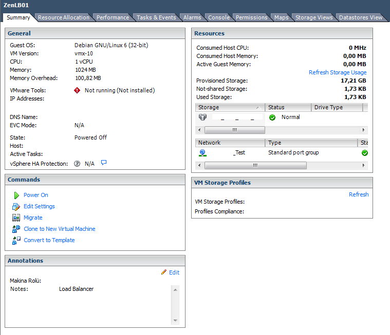Click the green network status check icon
Image resolution: width=390 pixels, height=335 pixels.
[x=365, y=153]
